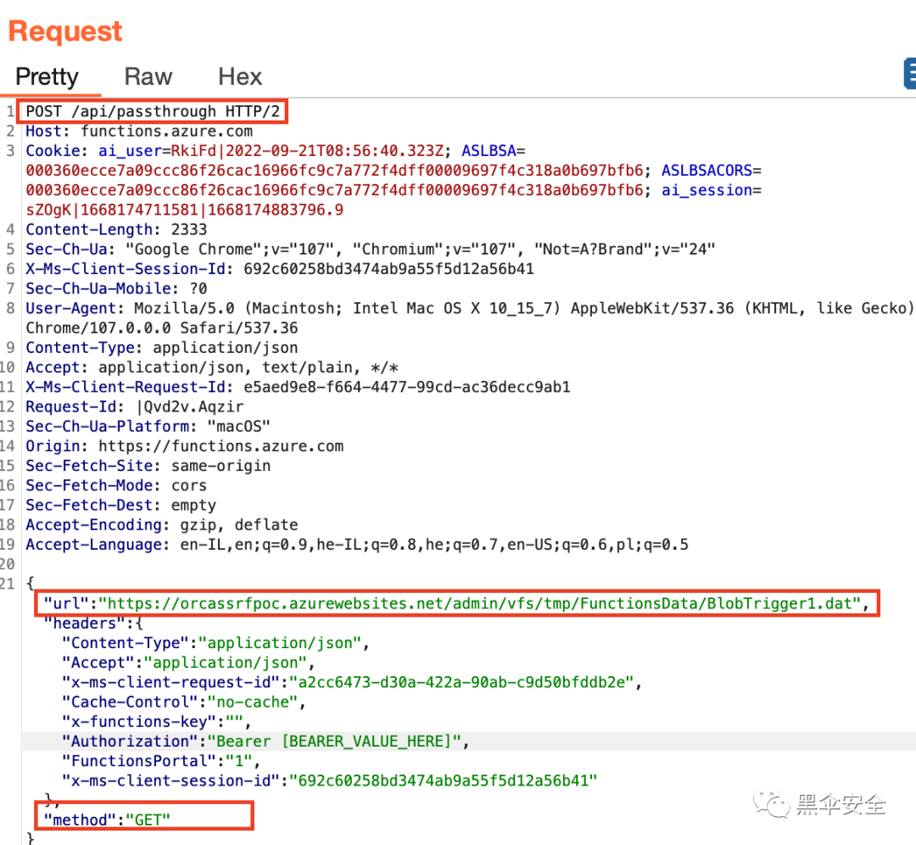Image resolution: width=916 pixels, height=845 pixels.
Task: Click the Sec-Ch-Ua-Mobile: ?0 line
Action: 116,288
